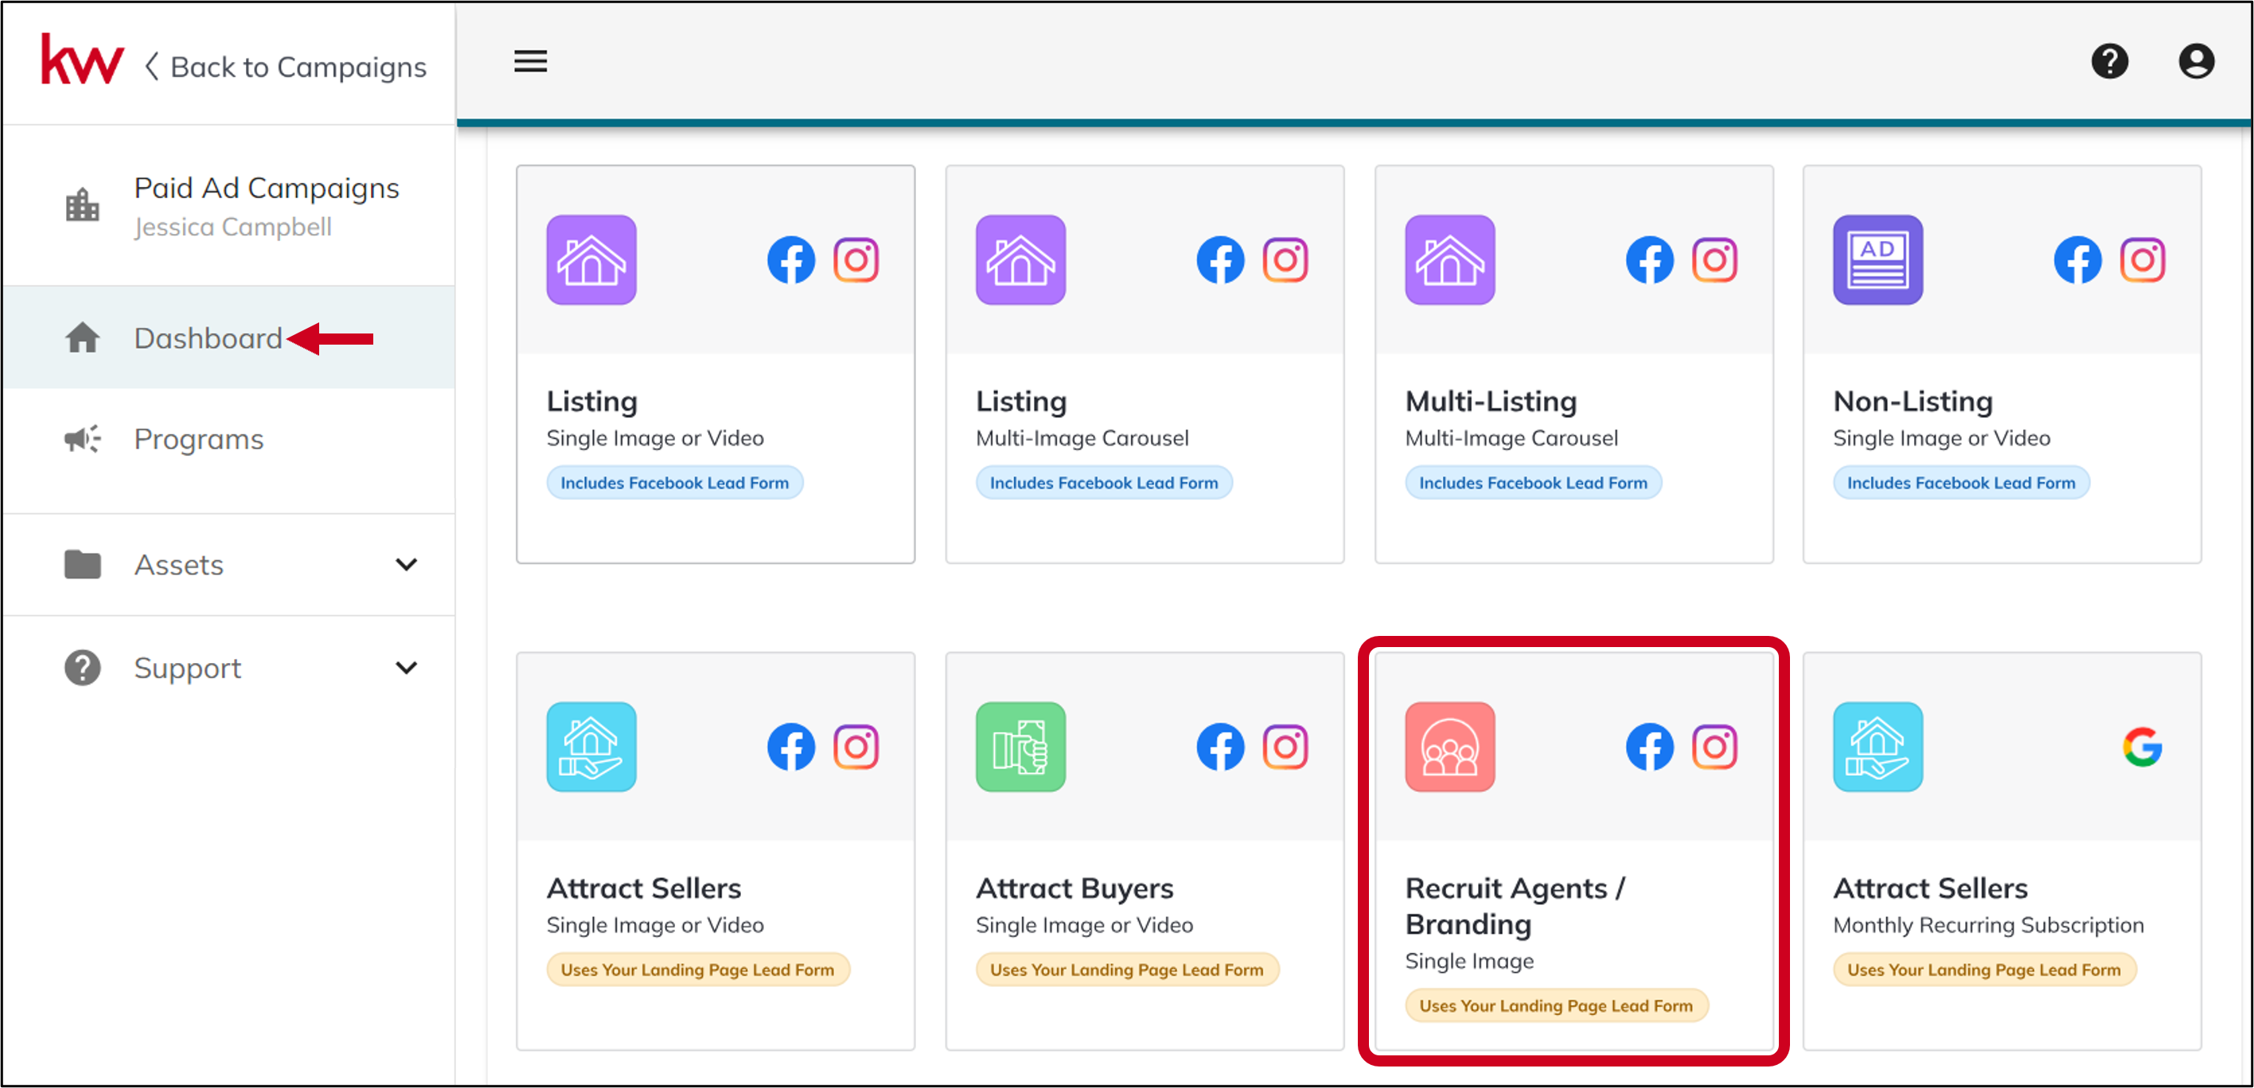Click the Paid Ad Campaigns building icon
The width and height of the screenshot is (2254, 1088).
[82, 205]
